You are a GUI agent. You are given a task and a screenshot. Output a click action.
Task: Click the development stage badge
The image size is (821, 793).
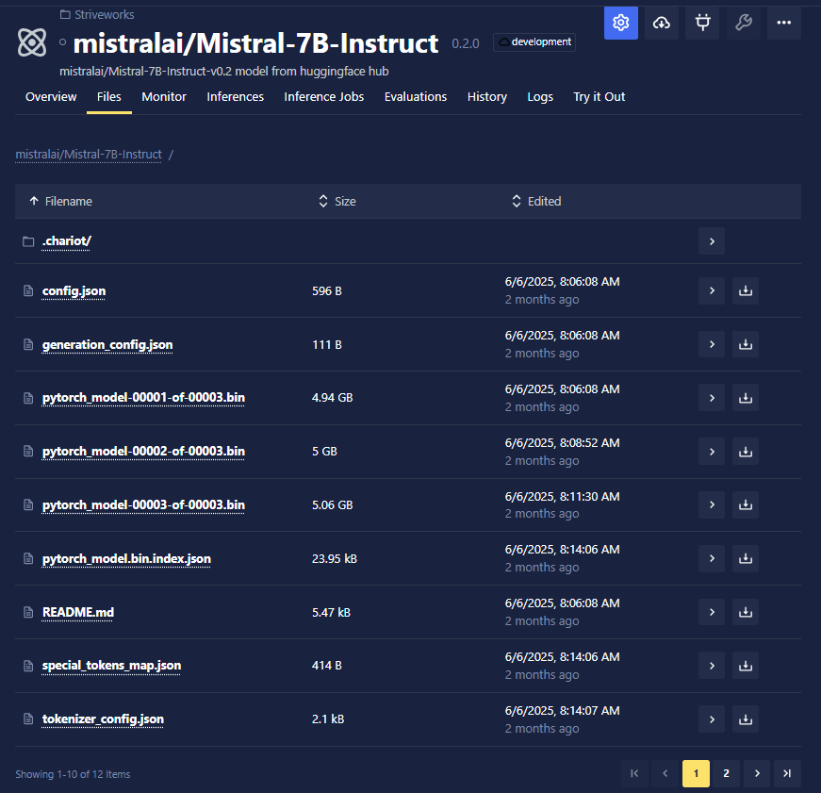(534, 41)
